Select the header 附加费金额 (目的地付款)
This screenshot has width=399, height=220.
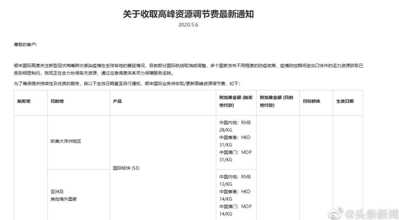pyautogui.click(x=277, y=101)
